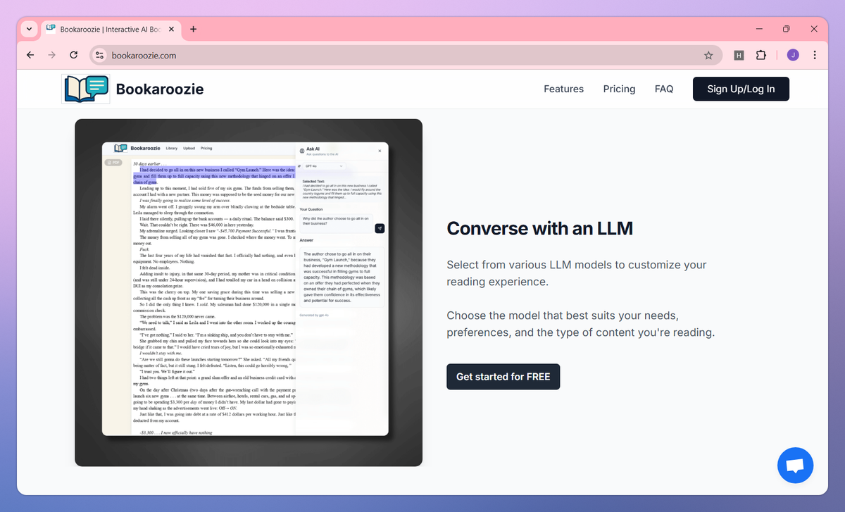Open the browser extensions puzzle icon
845x512 pixels.
(761, 55)
